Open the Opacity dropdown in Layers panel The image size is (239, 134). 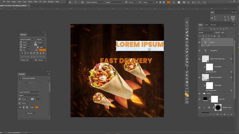[x=226, y=32]
